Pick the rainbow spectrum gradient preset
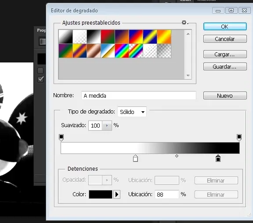This screenshot has height=223, width=253. tap(122, 51)
